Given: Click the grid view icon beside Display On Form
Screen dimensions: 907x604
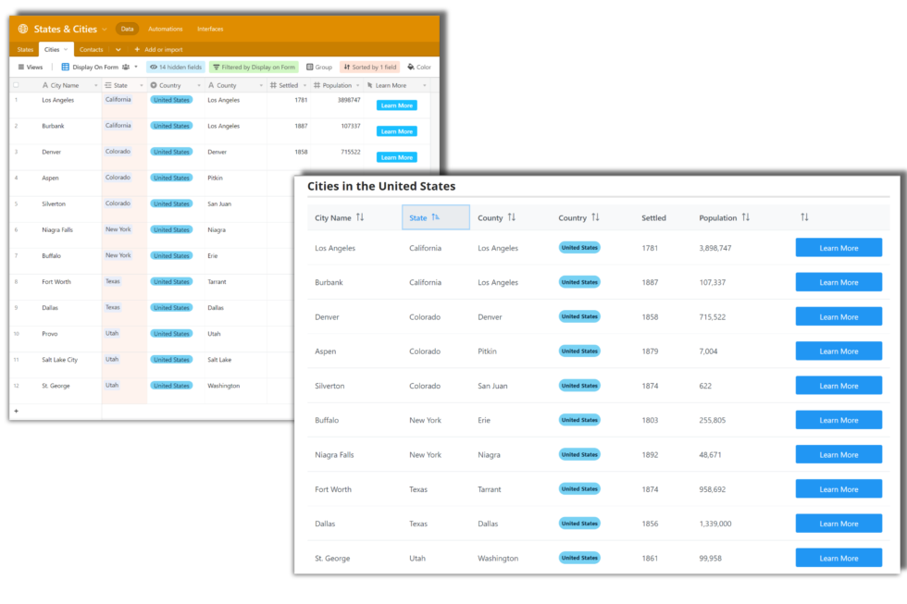Looking at the screenshot, I should click(65, 67).
